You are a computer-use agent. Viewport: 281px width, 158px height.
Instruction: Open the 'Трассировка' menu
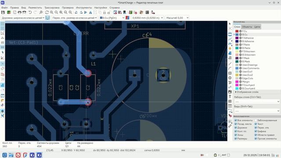click(52, 7)
